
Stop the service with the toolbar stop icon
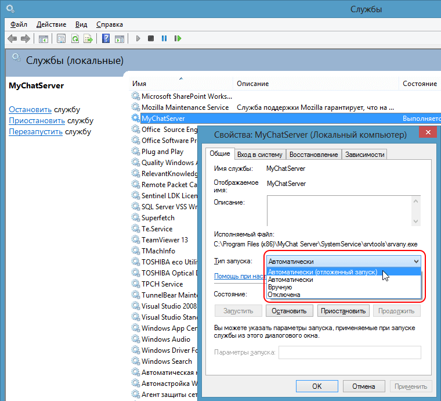click(151, 39)
